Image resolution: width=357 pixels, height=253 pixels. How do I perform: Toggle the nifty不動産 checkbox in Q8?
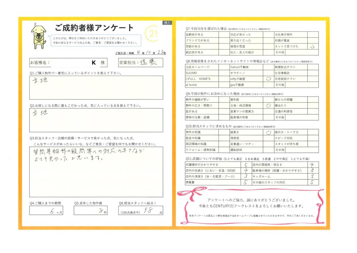point(268,79)
